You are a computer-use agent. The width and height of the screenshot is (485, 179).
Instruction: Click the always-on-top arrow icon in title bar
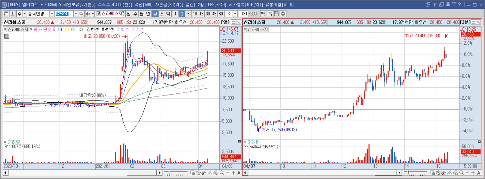[435, 5]
